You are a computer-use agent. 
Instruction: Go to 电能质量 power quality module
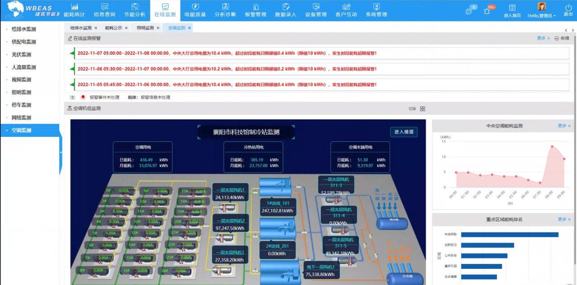[195, 10]
